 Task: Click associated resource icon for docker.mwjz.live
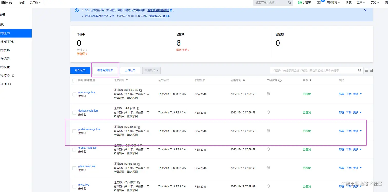coord(268,112)
